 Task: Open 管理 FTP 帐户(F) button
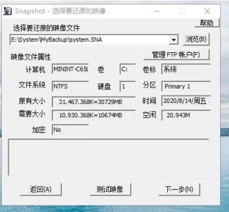pos(176,54)
